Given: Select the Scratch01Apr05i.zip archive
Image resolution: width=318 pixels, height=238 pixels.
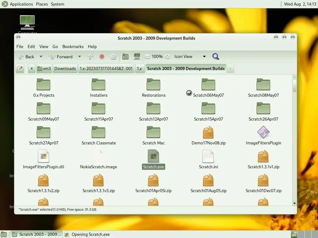Looking at the screenshot, I should tap(153, 183).
